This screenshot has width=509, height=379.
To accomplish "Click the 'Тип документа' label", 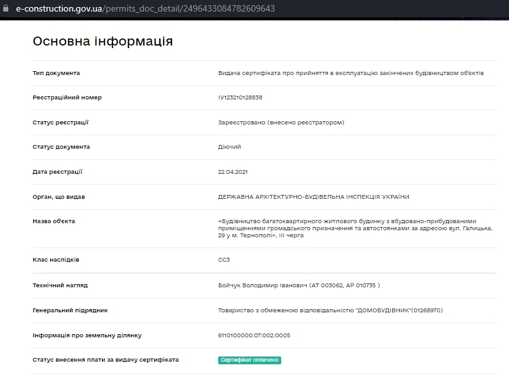I will pyautogui.click(x=56, y=73).
